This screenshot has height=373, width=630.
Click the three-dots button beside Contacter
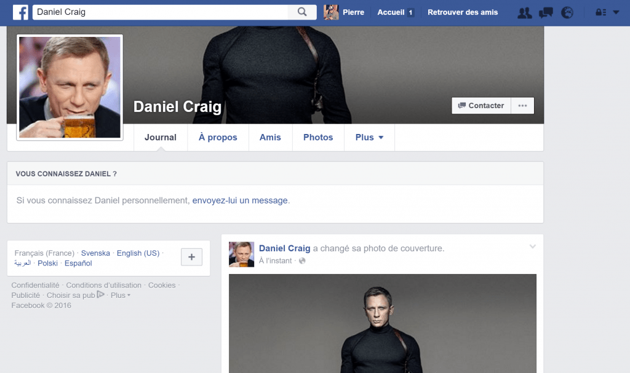click(522, 106)
